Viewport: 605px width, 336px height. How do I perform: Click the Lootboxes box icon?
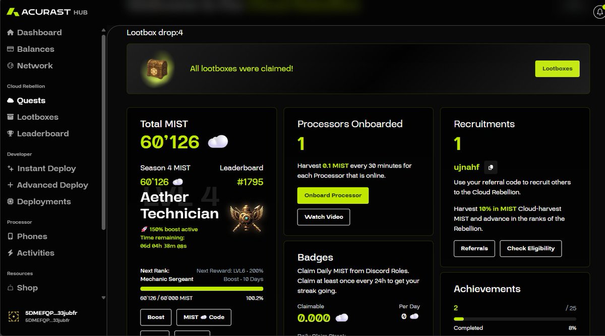point(10,117)
